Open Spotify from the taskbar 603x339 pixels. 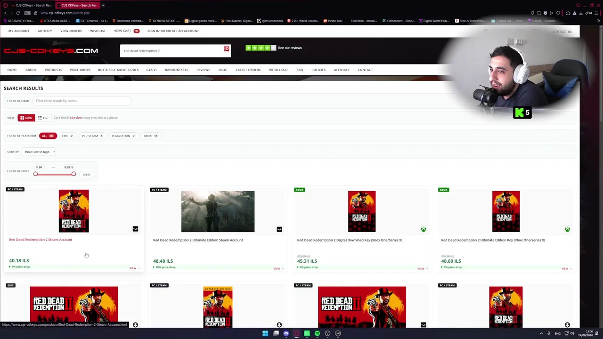pyautogui.click(x=317, y=333)
